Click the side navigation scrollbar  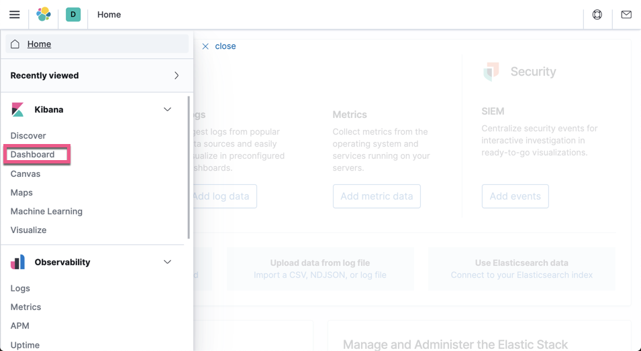tap(189, 167)
